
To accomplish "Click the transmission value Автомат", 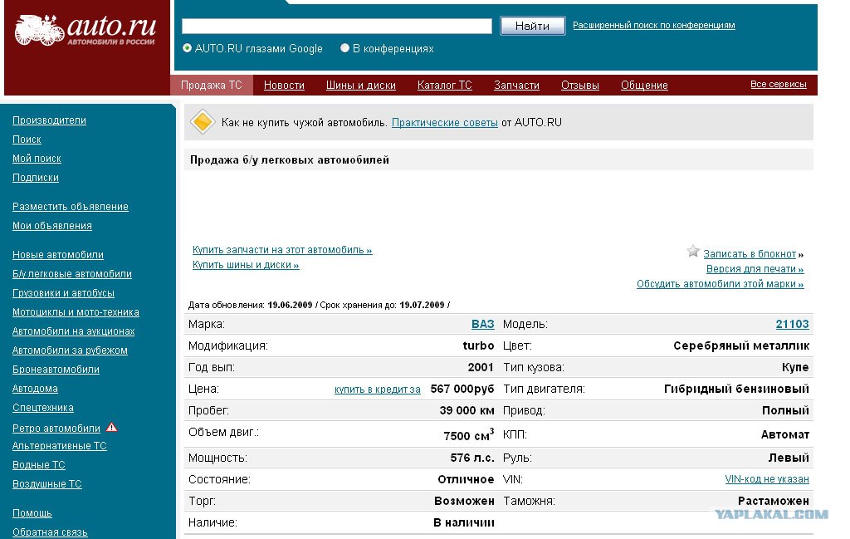I will [x=785, y=435].
